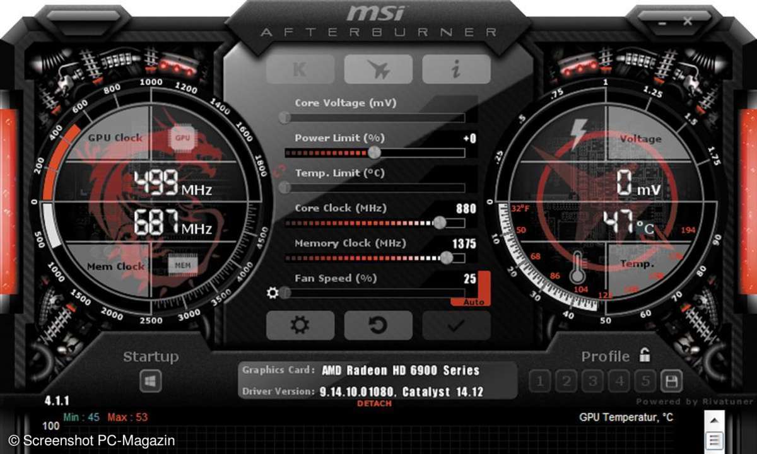The width and height of the screenshot is (757, 454).
Task: Click the graph scrollbar up arrow
Action: coord(713,420)
